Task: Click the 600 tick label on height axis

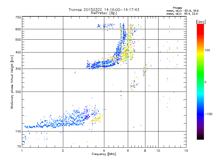Action: (x=18, y=29)
